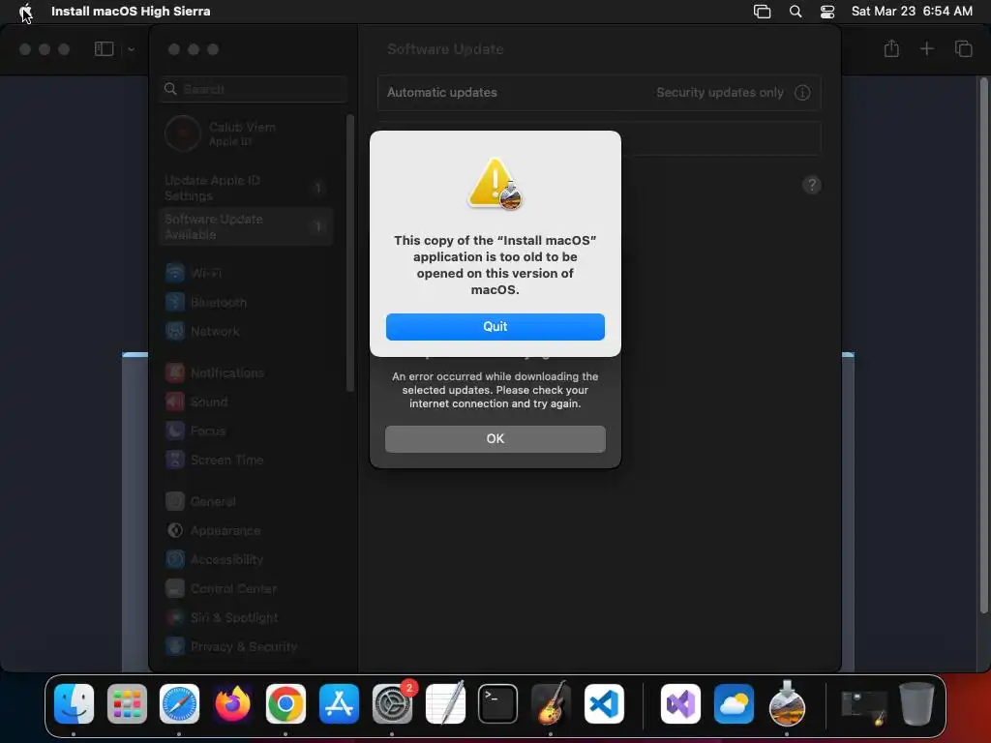Image resolution: width=991 pixels, height=743 pixels.
Task: Open the Install macOS High Sierra menu
Action: click(131, 12)
